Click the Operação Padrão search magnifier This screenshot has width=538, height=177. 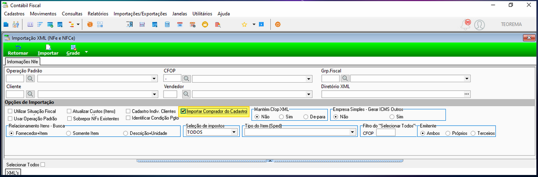coord(30,79)
